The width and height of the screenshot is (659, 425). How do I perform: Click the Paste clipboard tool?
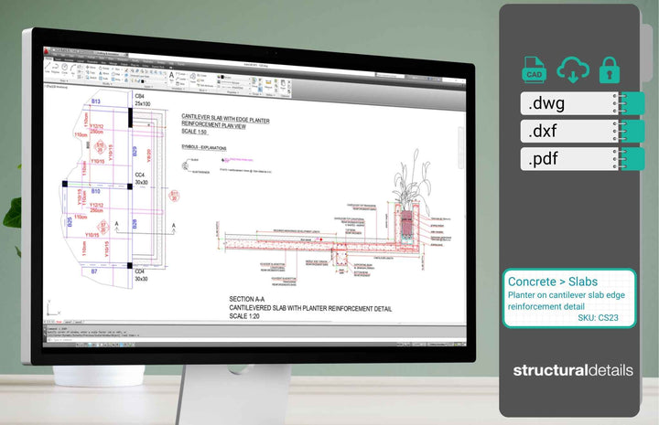[283, 84]
